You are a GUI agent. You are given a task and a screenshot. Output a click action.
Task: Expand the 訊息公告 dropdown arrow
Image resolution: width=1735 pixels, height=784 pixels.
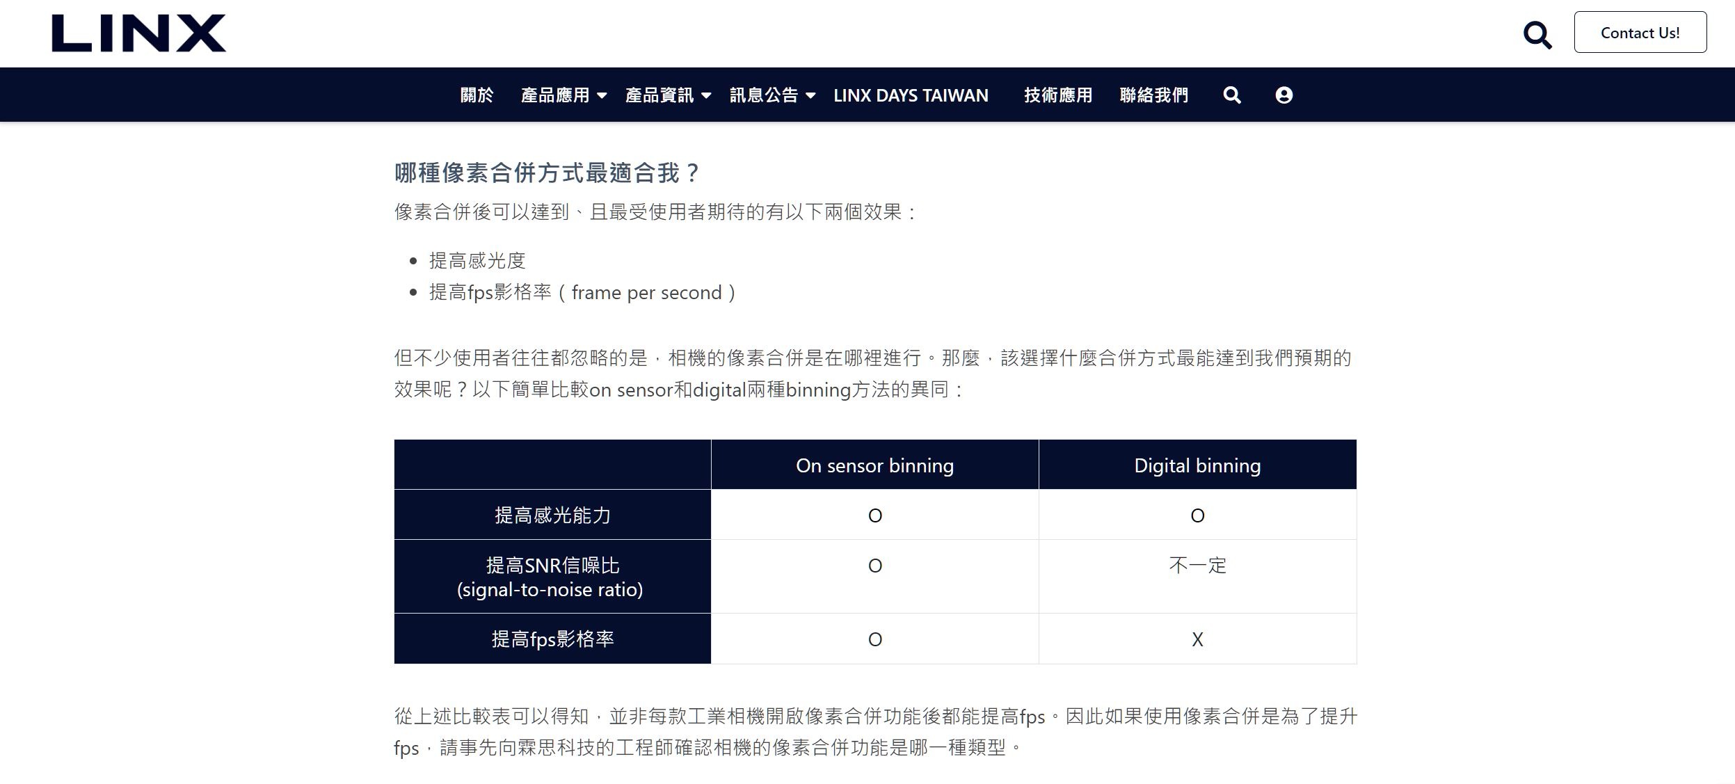pyautogui.click(x=810, y=96)
